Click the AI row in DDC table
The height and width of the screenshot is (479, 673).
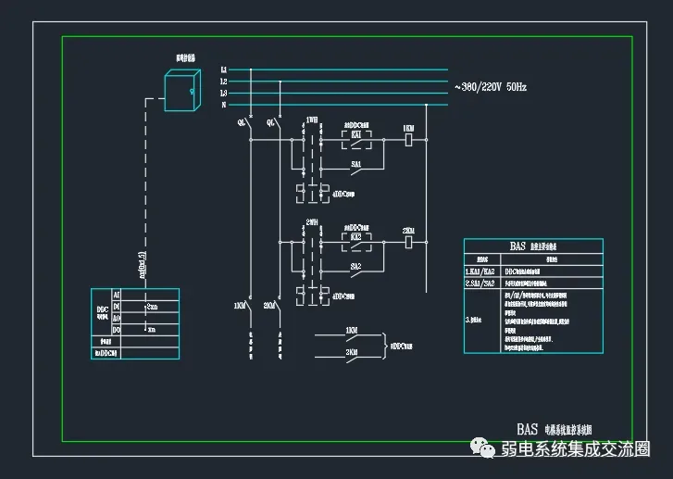145,295
